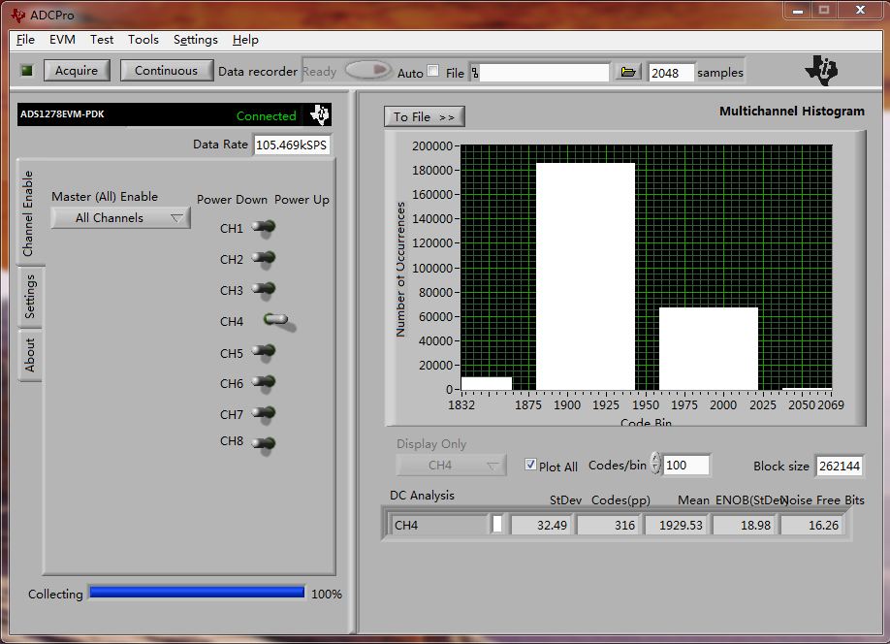
Task: Open the EVM menu
Action: click(x=62, y=40)
